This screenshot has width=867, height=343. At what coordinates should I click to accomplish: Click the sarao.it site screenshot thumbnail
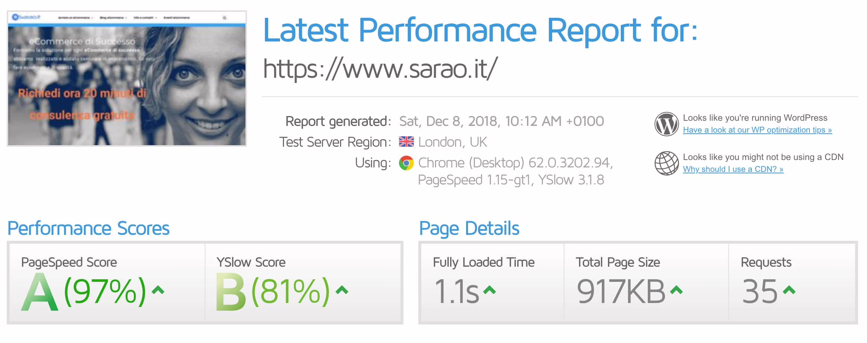point(127,79)
